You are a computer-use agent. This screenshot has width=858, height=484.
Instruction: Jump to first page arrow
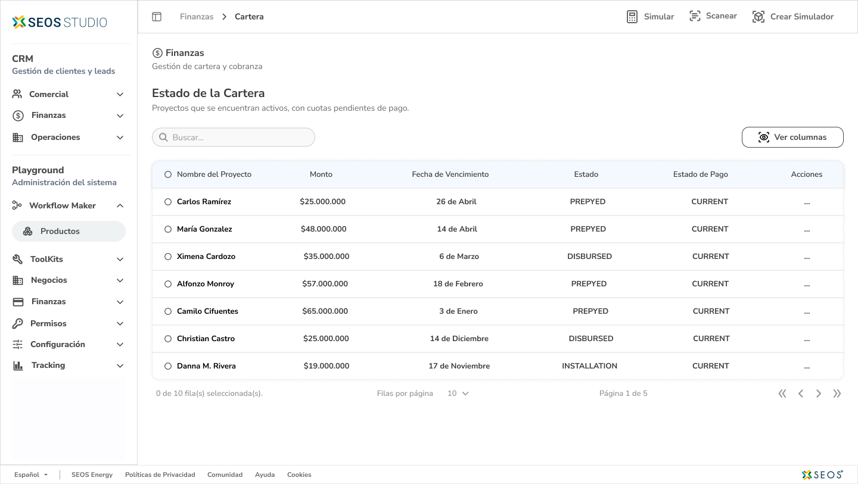782,394
